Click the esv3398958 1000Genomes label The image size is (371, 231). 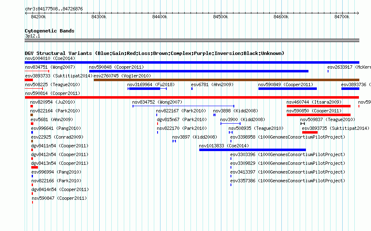[288, 137]
